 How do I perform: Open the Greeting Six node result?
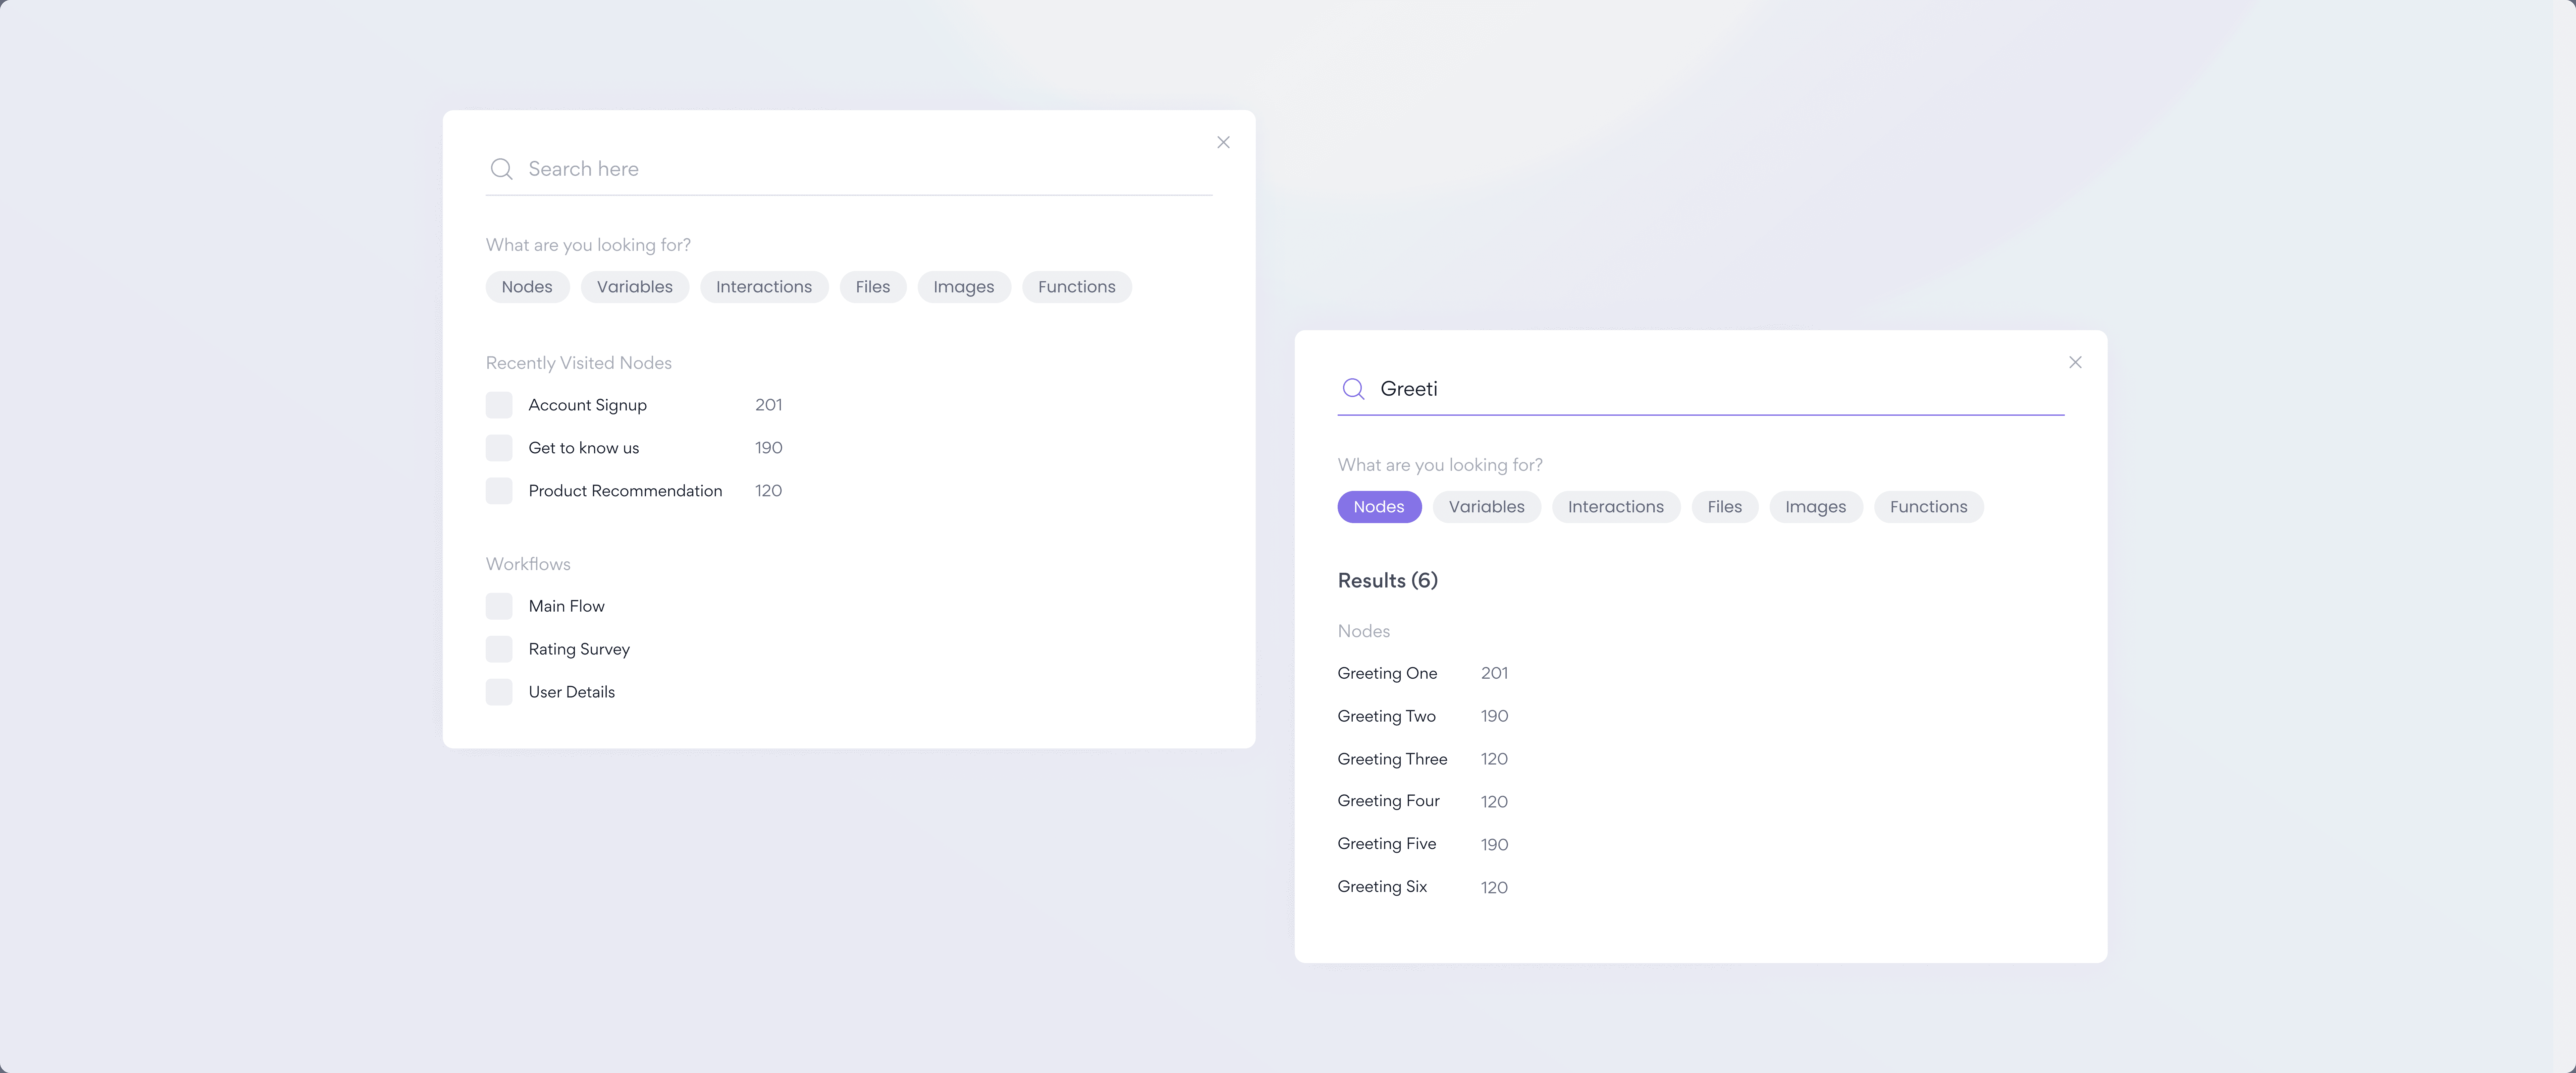[x=1382, y=887]
